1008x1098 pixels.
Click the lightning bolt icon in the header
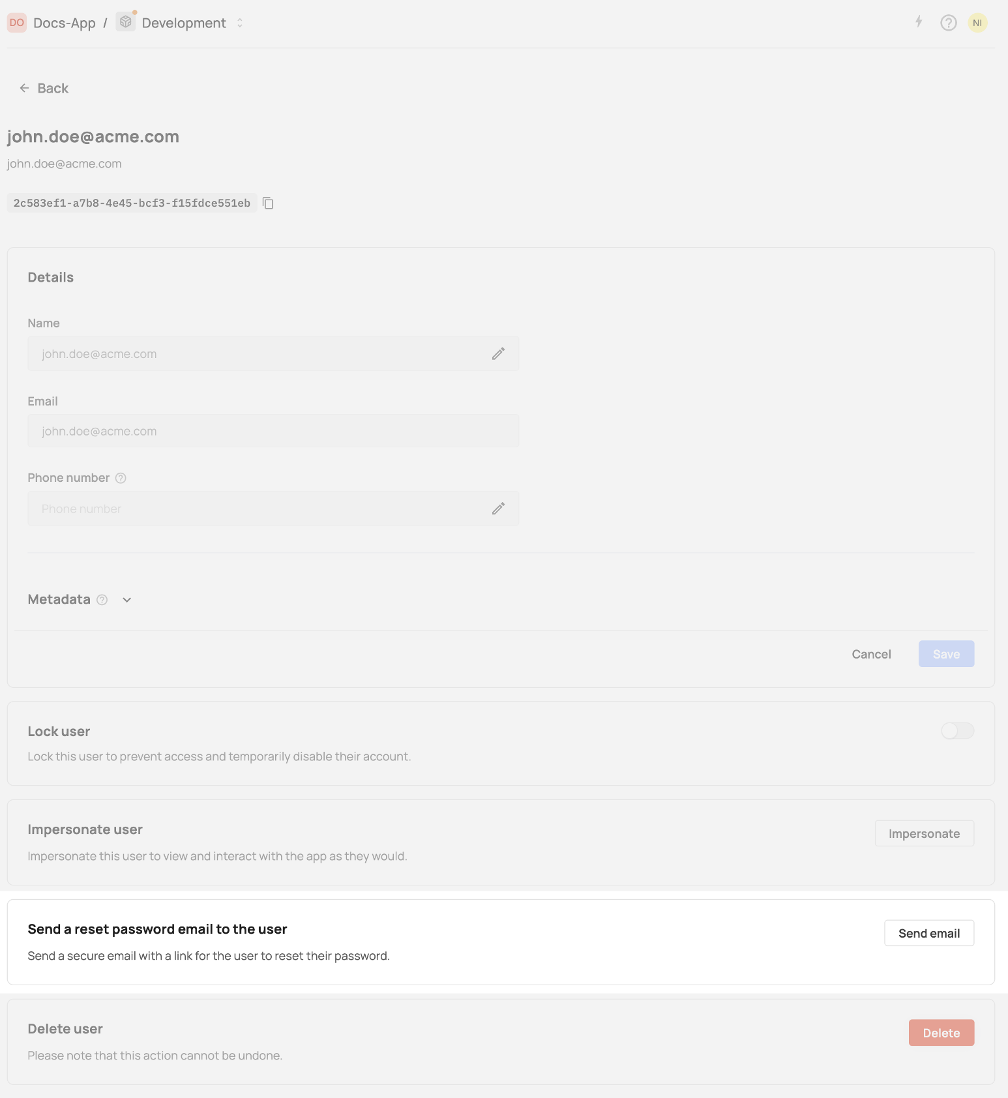click(x=918, y=22)
